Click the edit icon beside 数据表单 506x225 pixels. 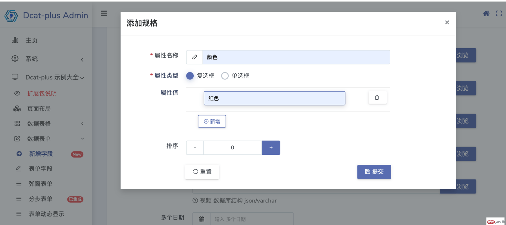pyautogui.click(x=17, y=139)
